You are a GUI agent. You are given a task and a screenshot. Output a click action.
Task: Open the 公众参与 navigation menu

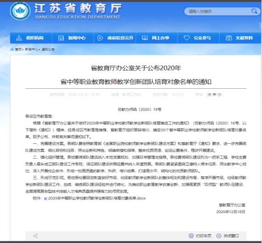point(198,38)
